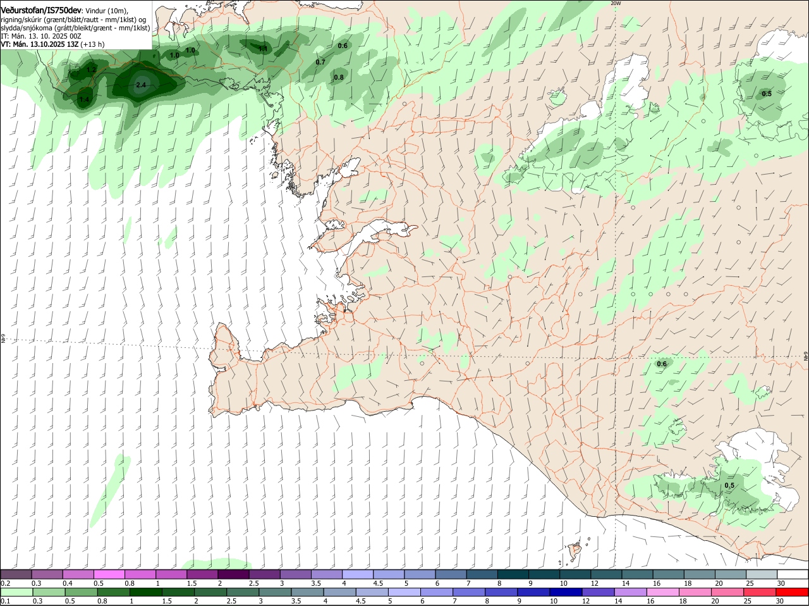Pick the periwinkle 6 swatch in the rain scale
The height and width of the screenshot is (606, 809).
(x=437, y=592)
